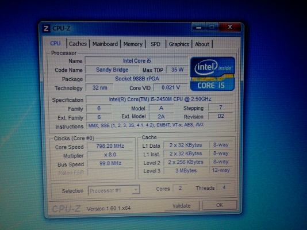This screenshot has width=307, height=230.
Task: Click the Core VID value 0.821 V
Action: 171,87
